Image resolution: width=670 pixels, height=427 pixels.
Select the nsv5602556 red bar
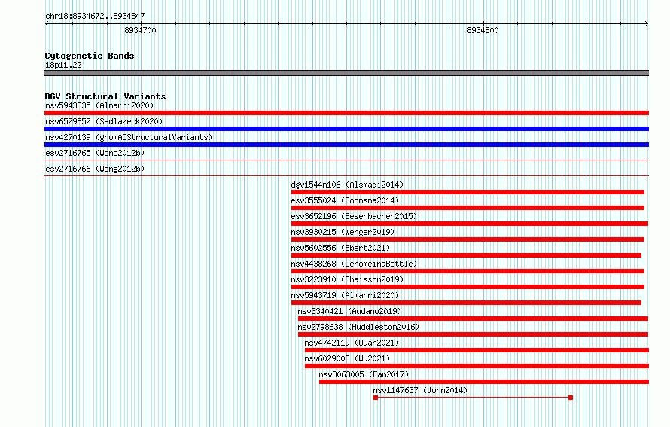click(466, 255)
